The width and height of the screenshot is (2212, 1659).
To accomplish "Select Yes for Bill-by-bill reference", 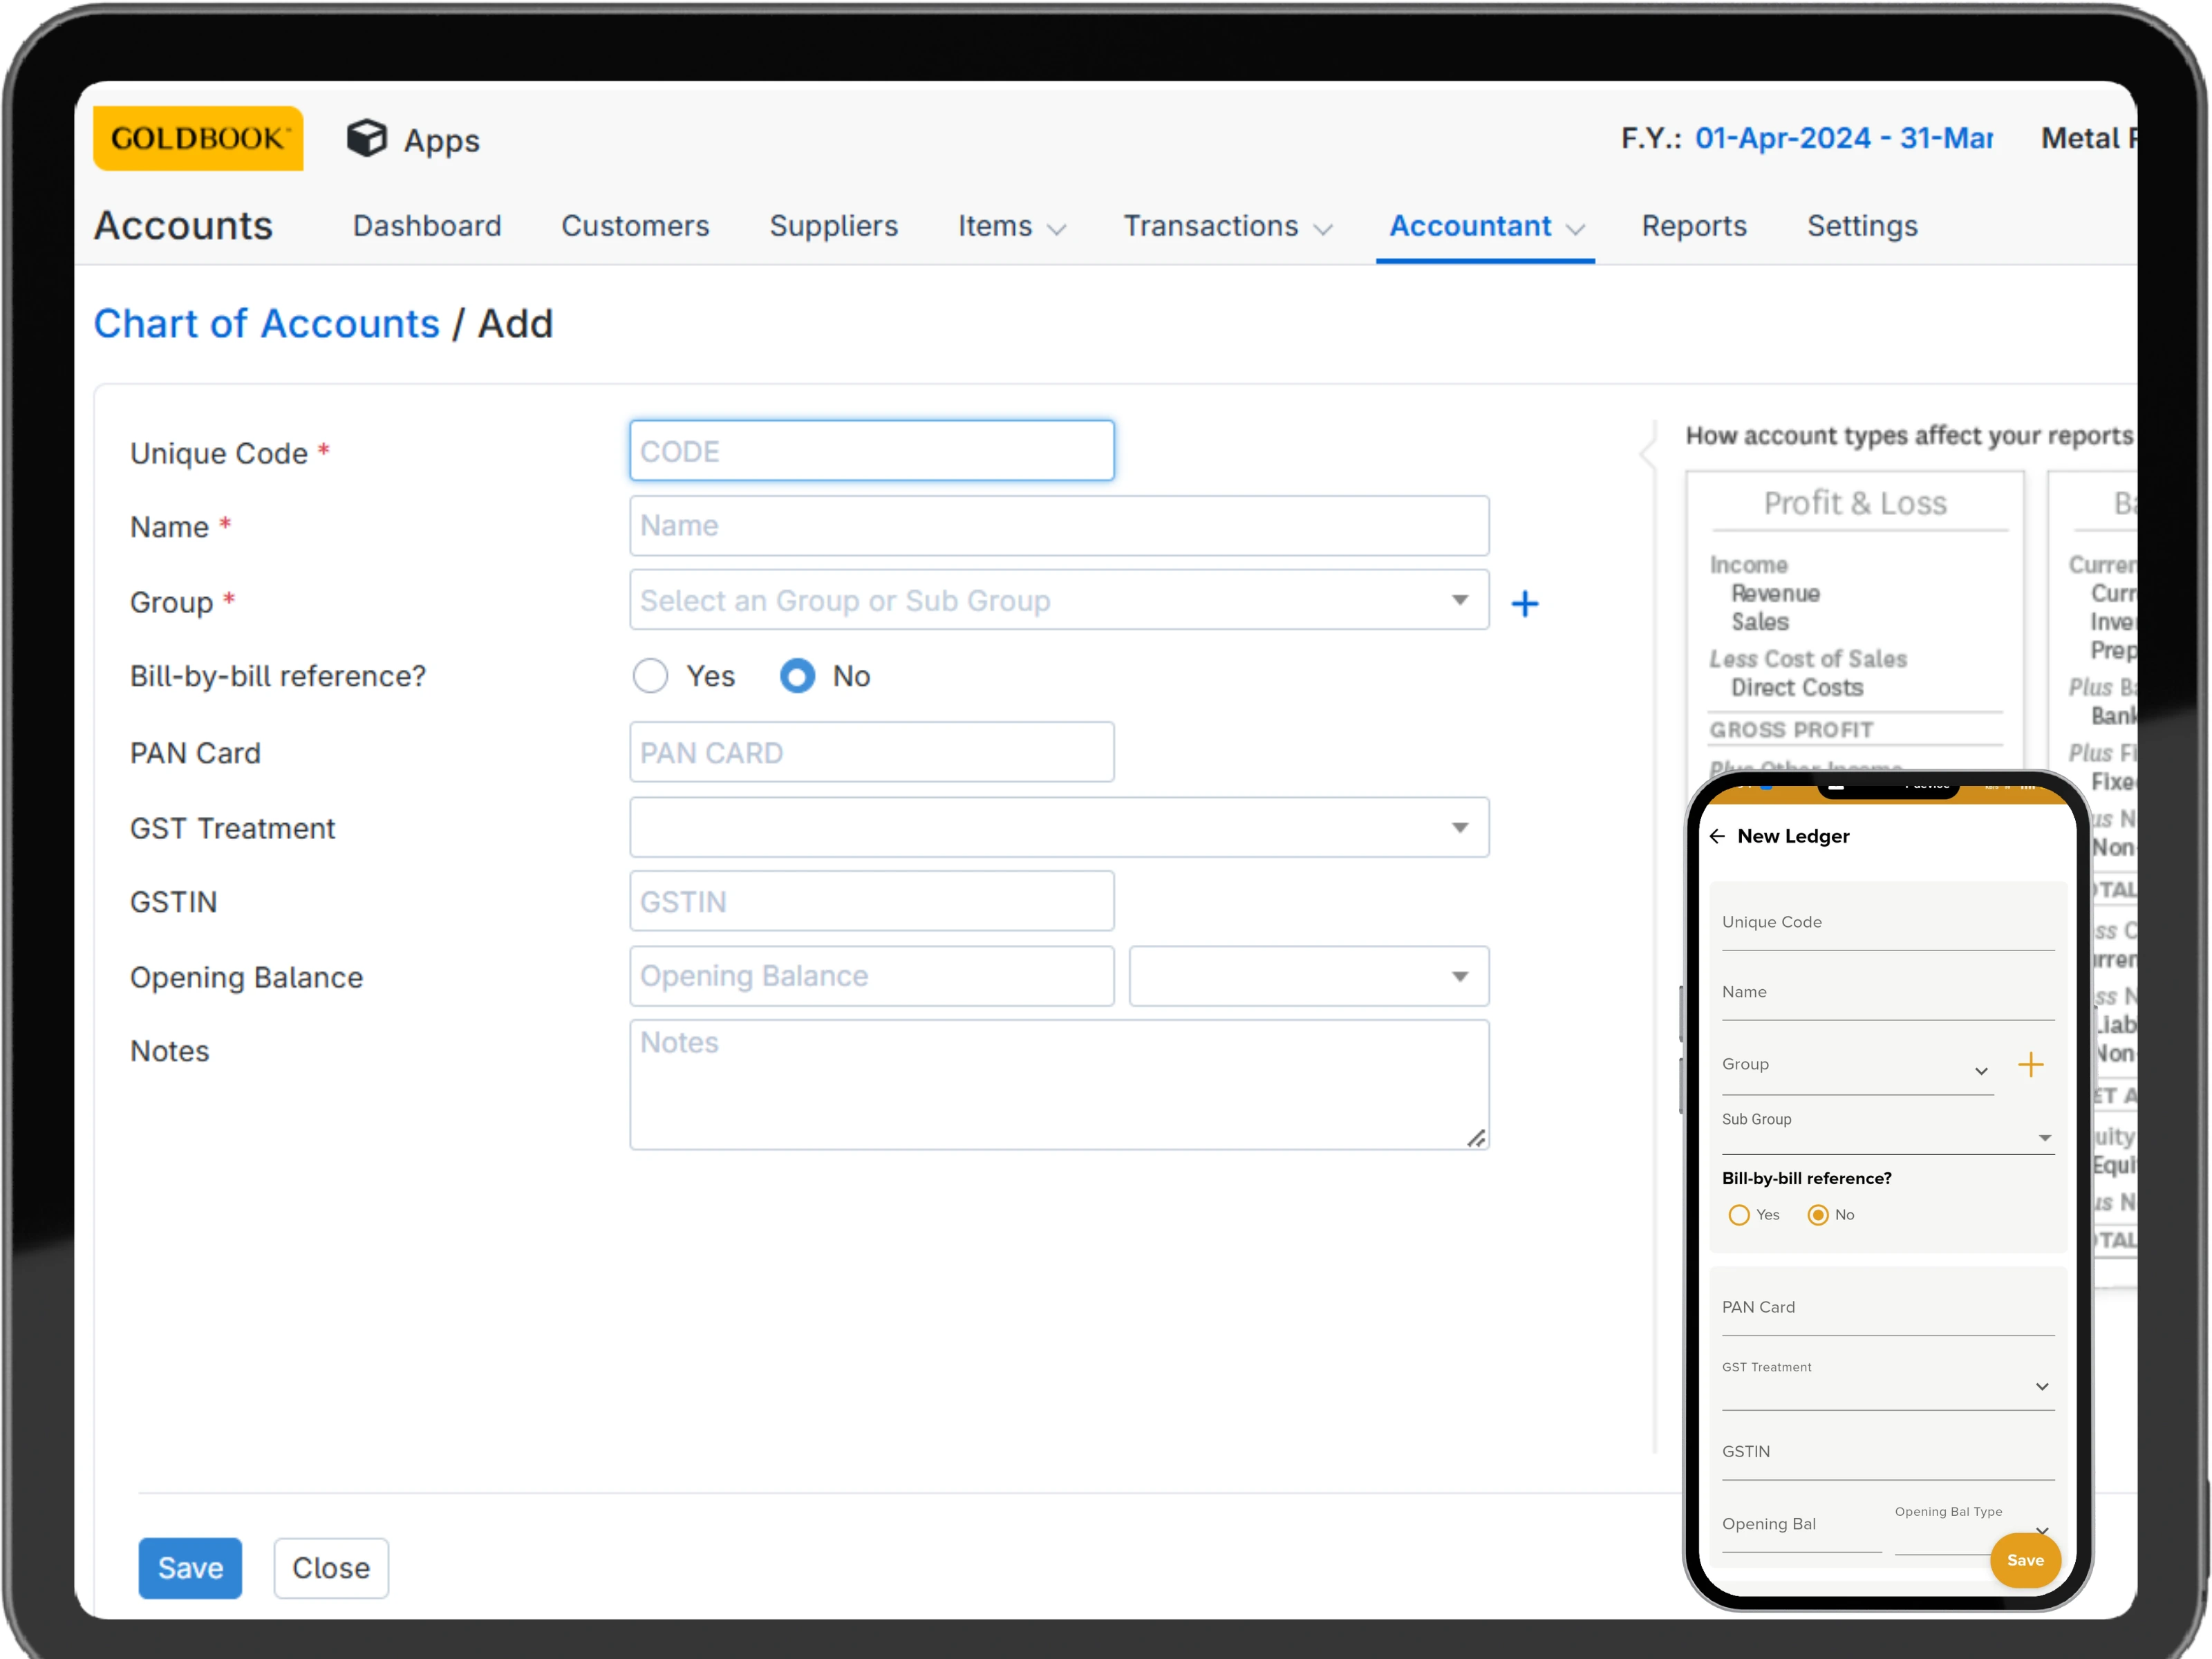I will pyautogui.click(x=650, y=676).
